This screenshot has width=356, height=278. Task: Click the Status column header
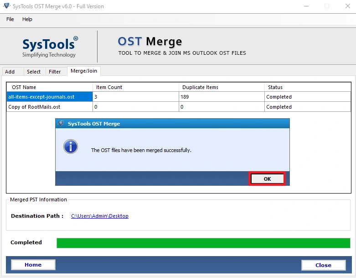pos(308,87)
